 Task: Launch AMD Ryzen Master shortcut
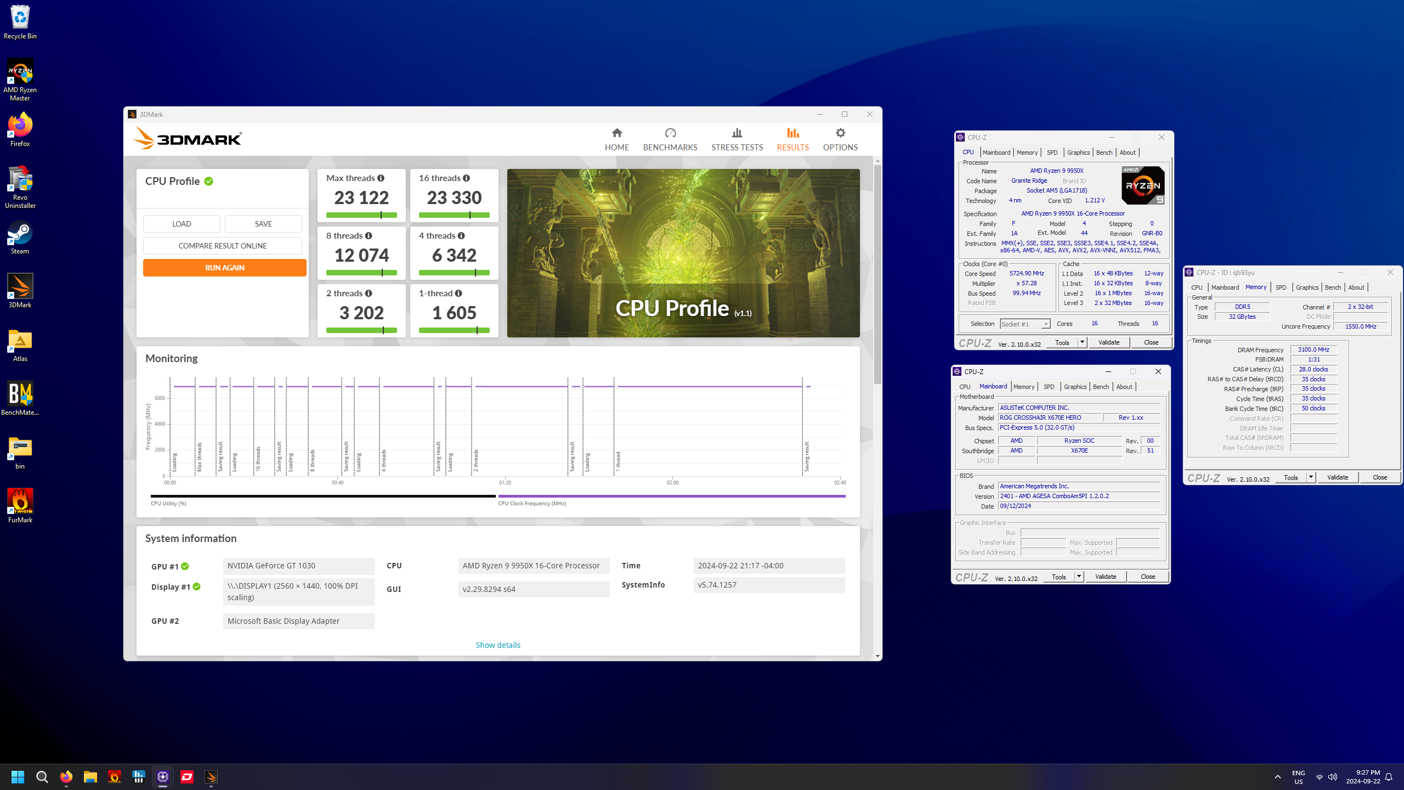click(20, 80)
